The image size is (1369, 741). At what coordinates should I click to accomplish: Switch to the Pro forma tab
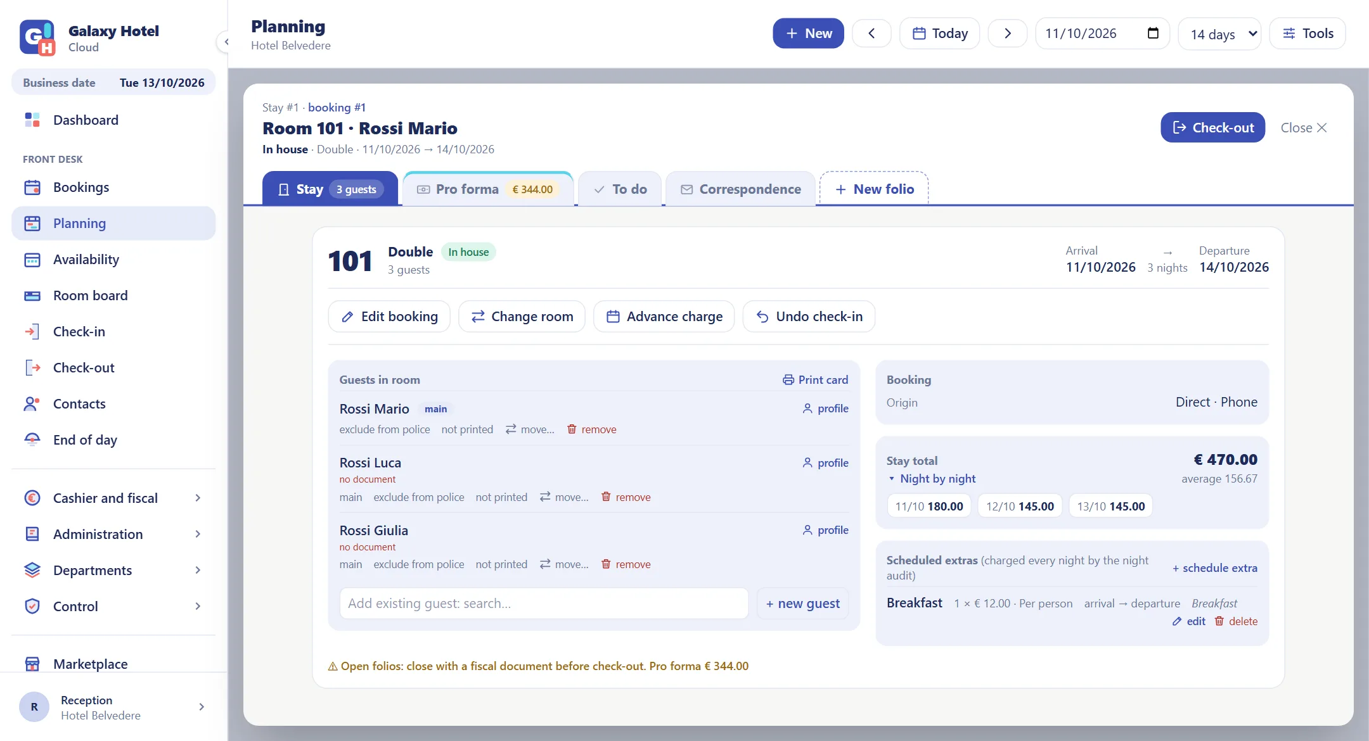coord(488,189)
